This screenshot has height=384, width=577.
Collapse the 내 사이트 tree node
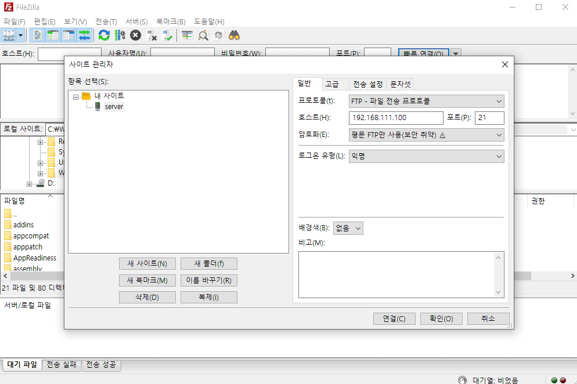pos(75,97)
